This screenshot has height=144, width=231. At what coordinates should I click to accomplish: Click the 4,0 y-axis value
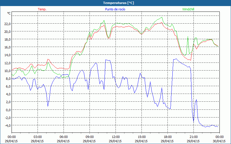pyautogui.click(x=8, y=94)
